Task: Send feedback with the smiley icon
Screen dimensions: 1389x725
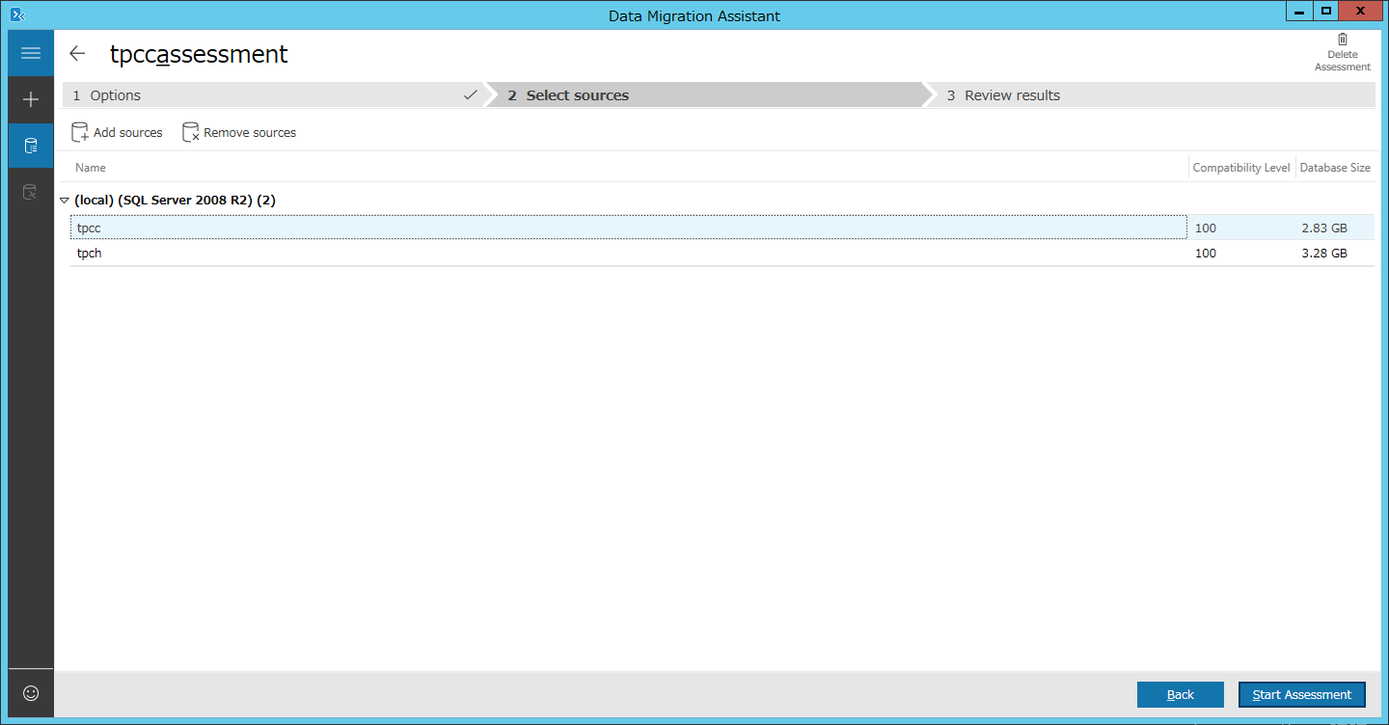Action: pos(31,693)
